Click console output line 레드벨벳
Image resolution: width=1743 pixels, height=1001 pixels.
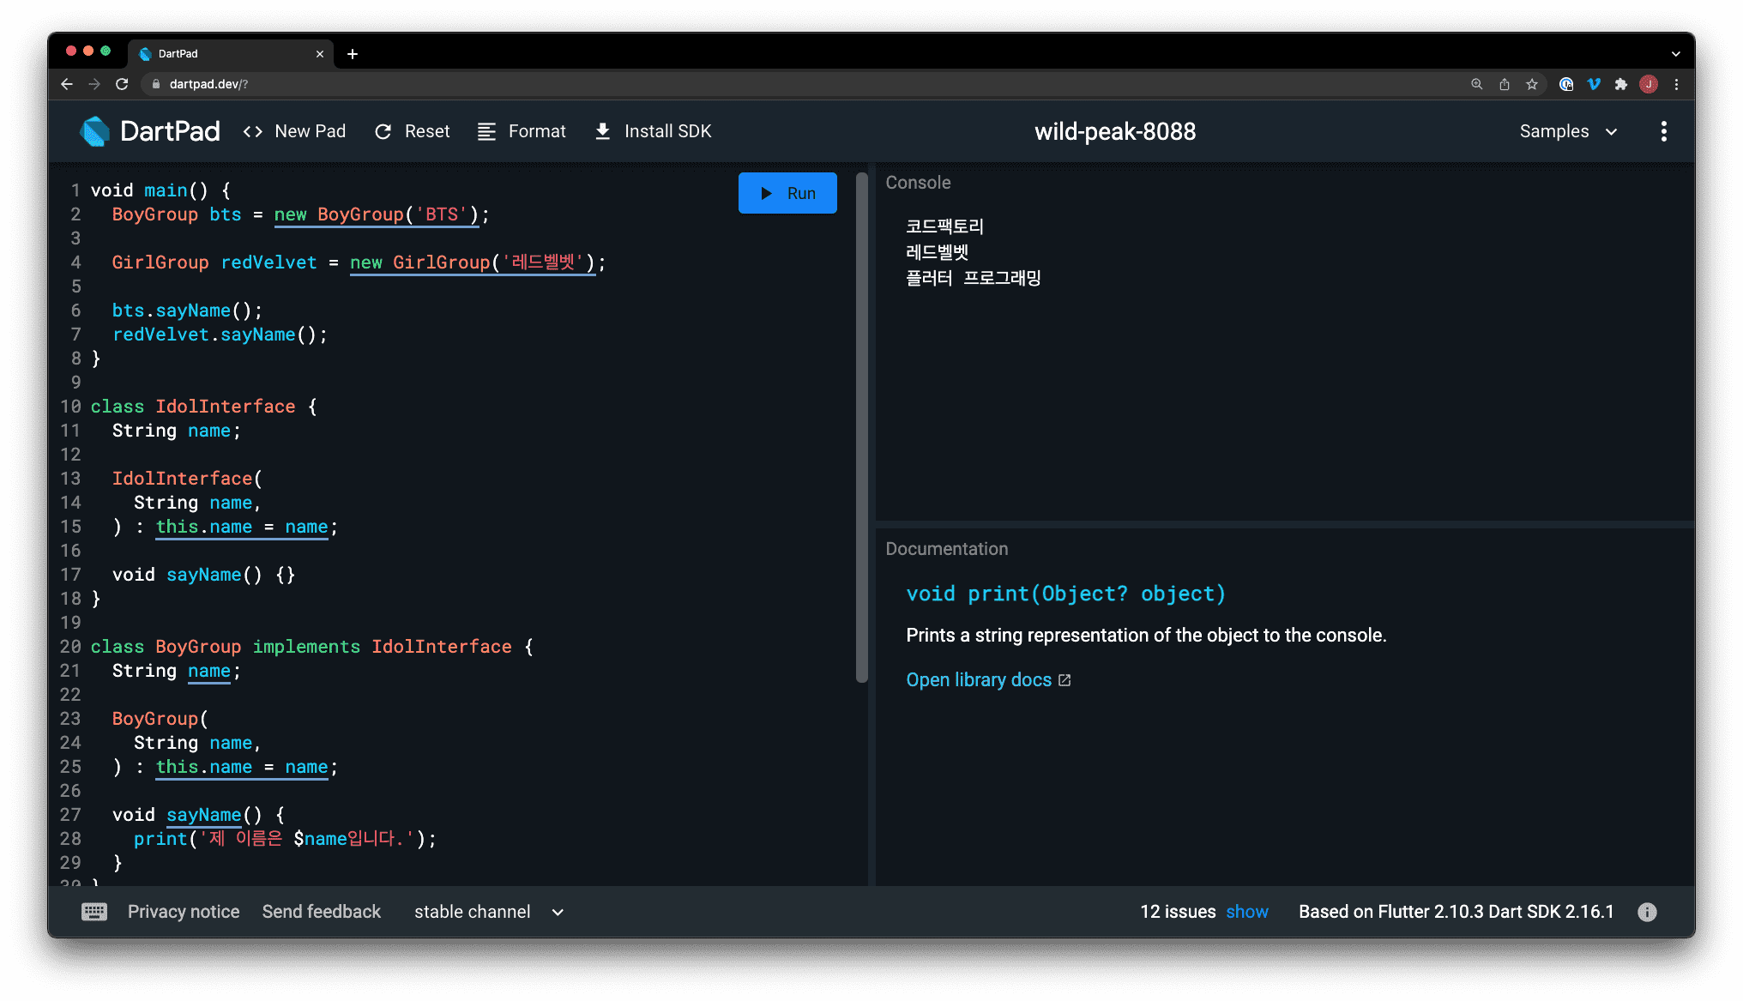coord(937,252)
